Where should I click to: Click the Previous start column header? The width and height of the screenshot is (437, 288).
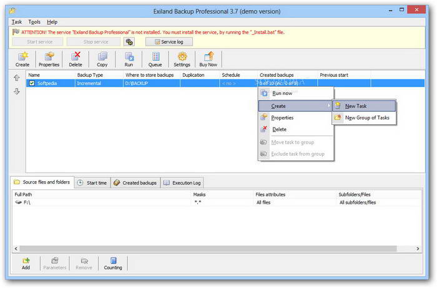point(344,75)
